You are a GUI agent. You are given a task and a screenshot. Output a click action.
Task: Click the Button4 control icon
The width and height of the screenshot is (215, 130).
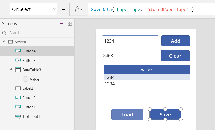(x=18, y=51)
